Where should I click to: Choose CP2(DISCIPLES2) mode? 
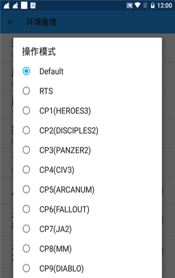coord(87,131)
